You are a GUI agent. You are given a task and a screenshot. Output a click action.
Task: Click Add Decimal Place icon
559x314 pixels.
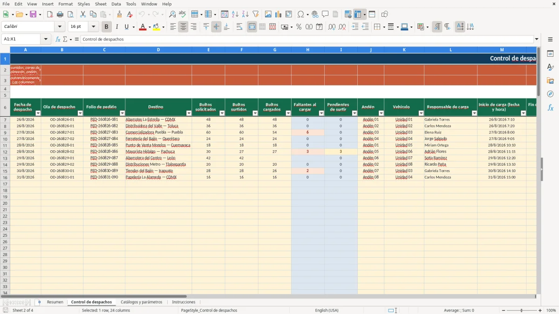tap(332, 27)
